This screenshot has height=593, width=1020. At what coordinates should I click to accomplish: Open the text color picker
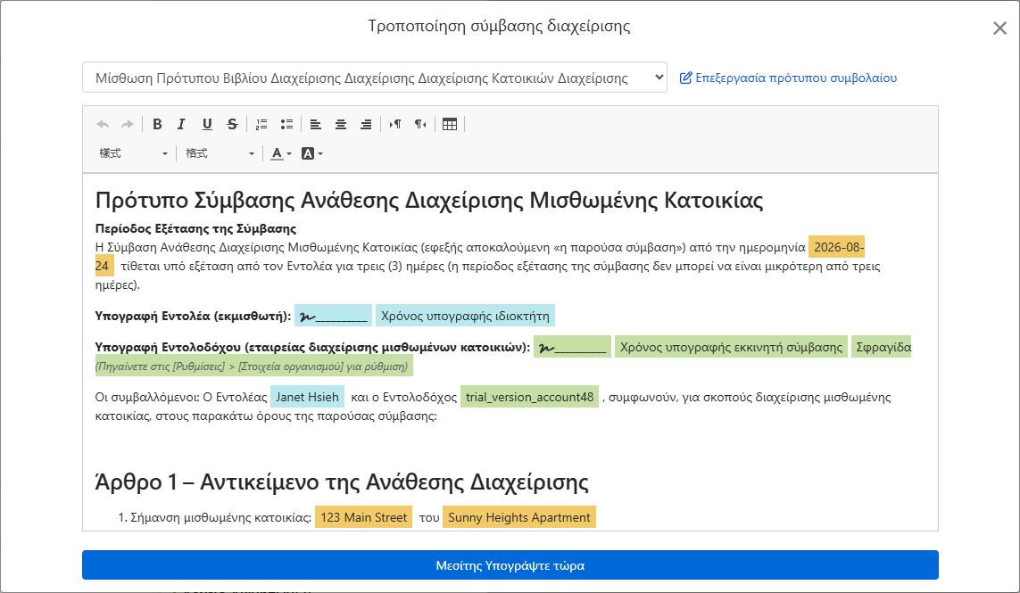point(281,153)
